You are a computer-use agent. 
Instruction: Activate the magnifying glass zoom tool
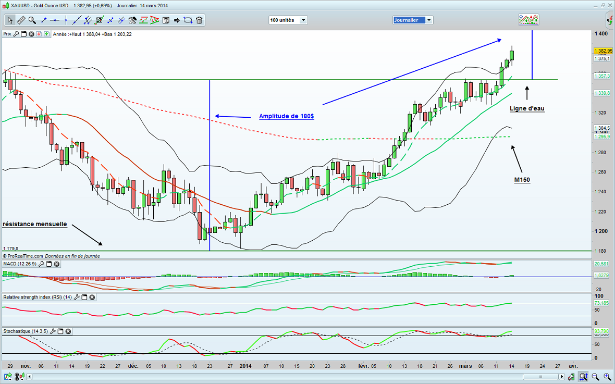[32, 20]
